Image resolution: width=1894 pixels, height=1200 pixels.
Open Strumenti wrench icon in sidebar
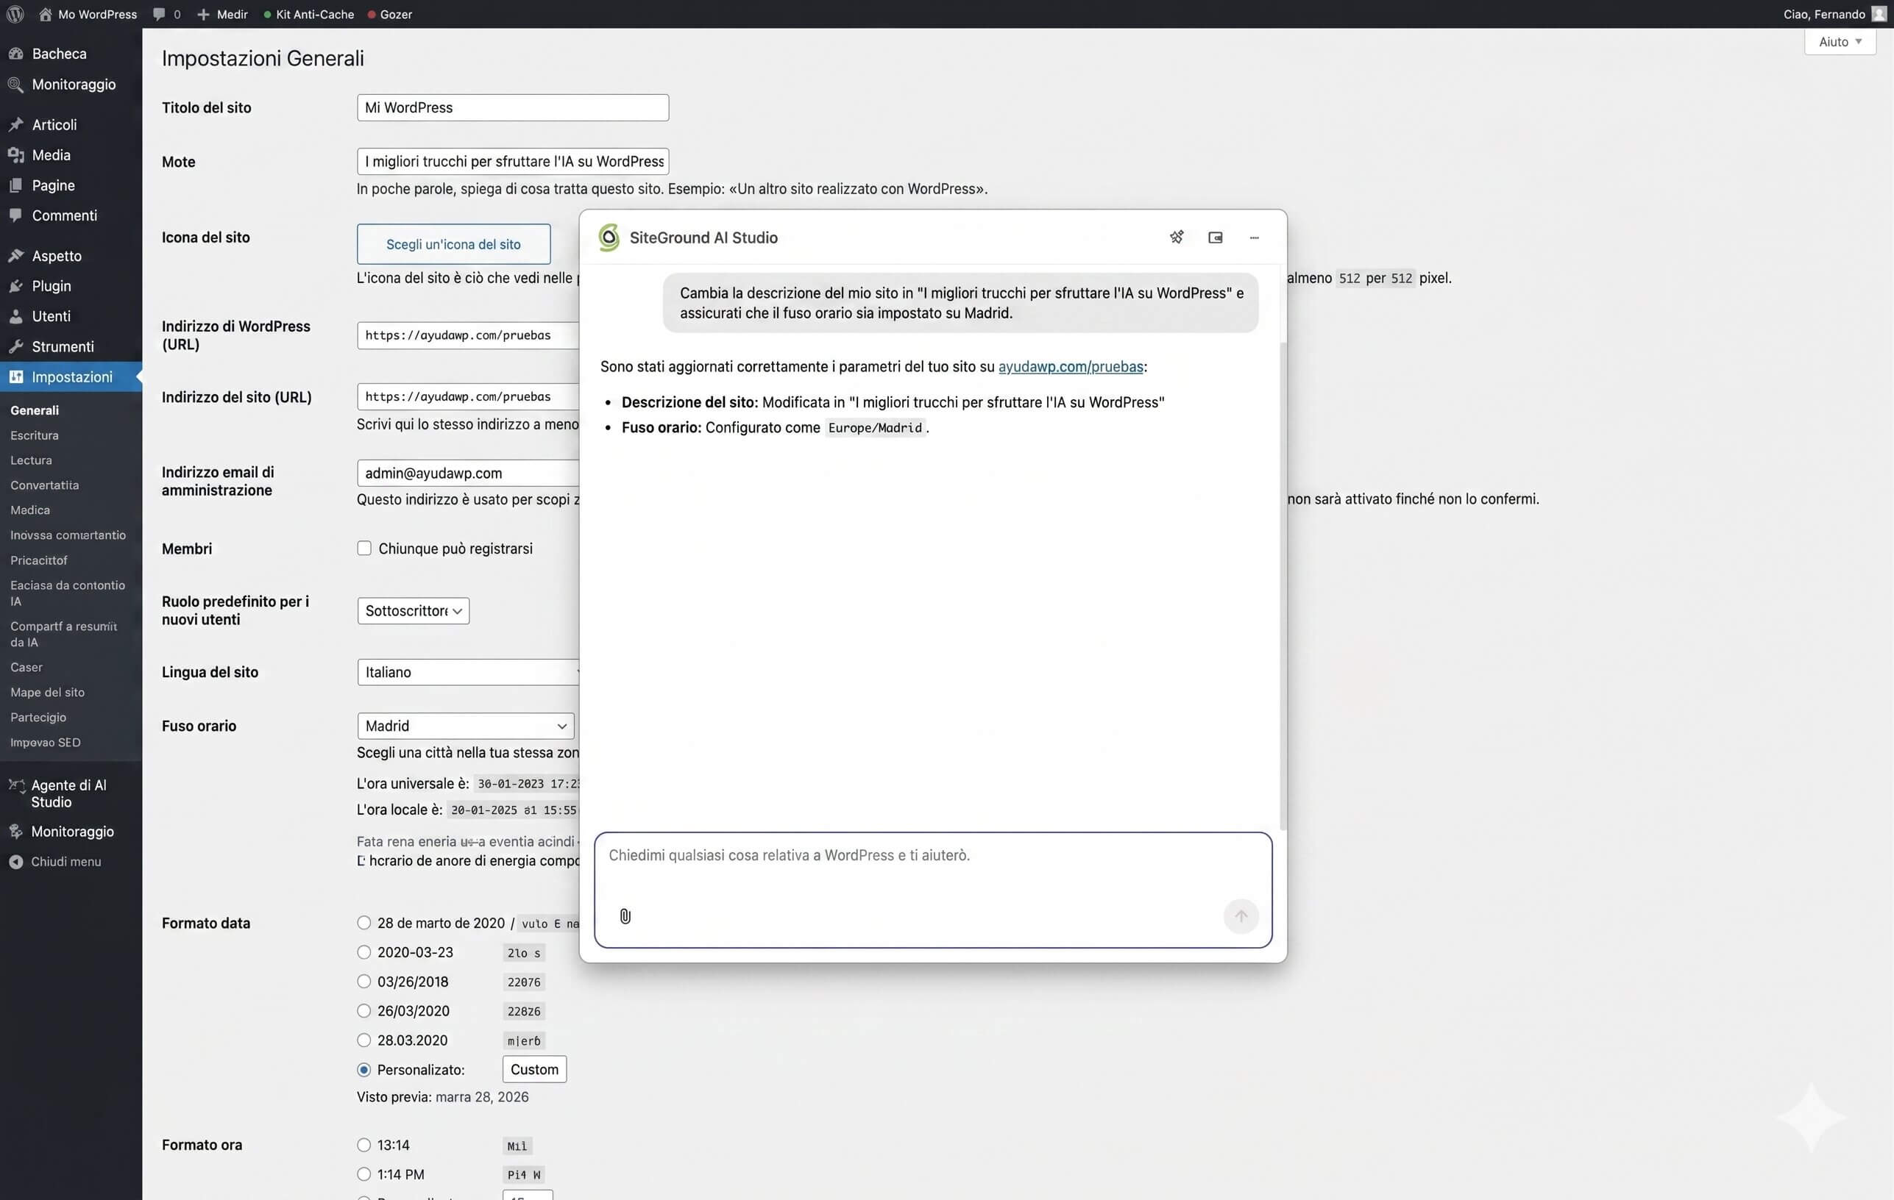[15, 346]
